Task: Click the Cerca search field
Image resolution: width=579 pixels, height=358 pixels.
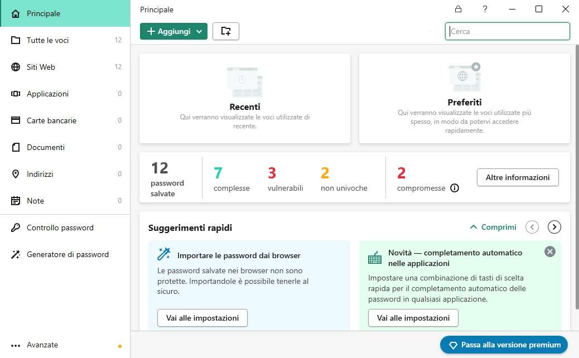Action: [x=508, y=31]
